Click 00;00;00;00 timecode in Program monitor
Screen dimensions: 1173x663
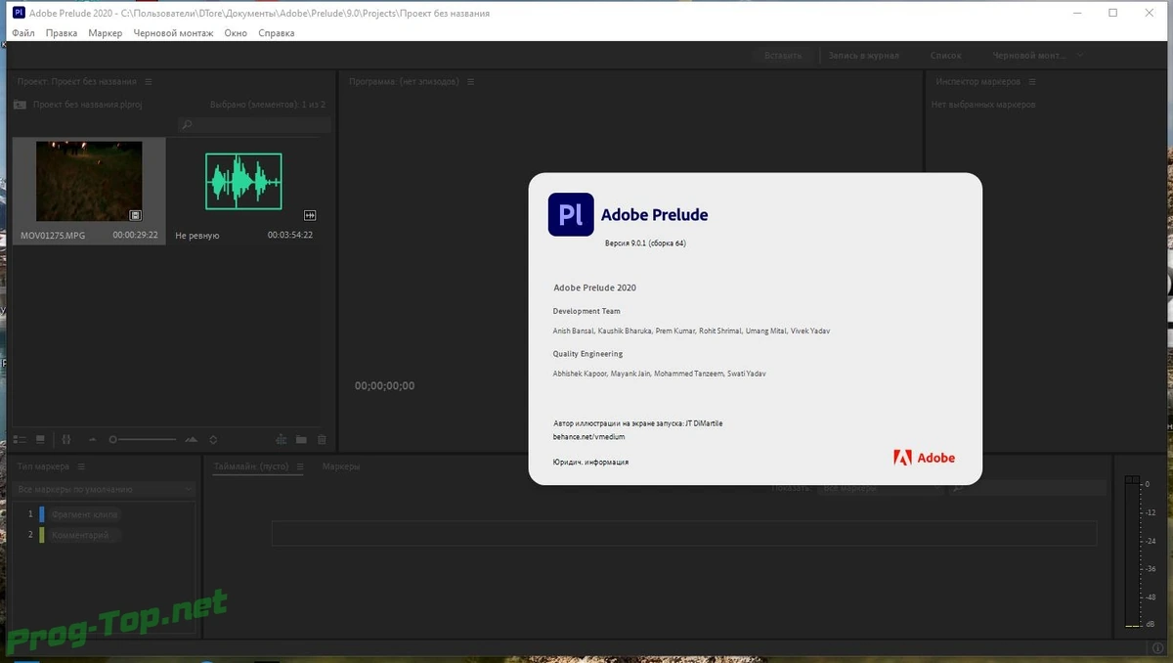(x=384, y=386)
